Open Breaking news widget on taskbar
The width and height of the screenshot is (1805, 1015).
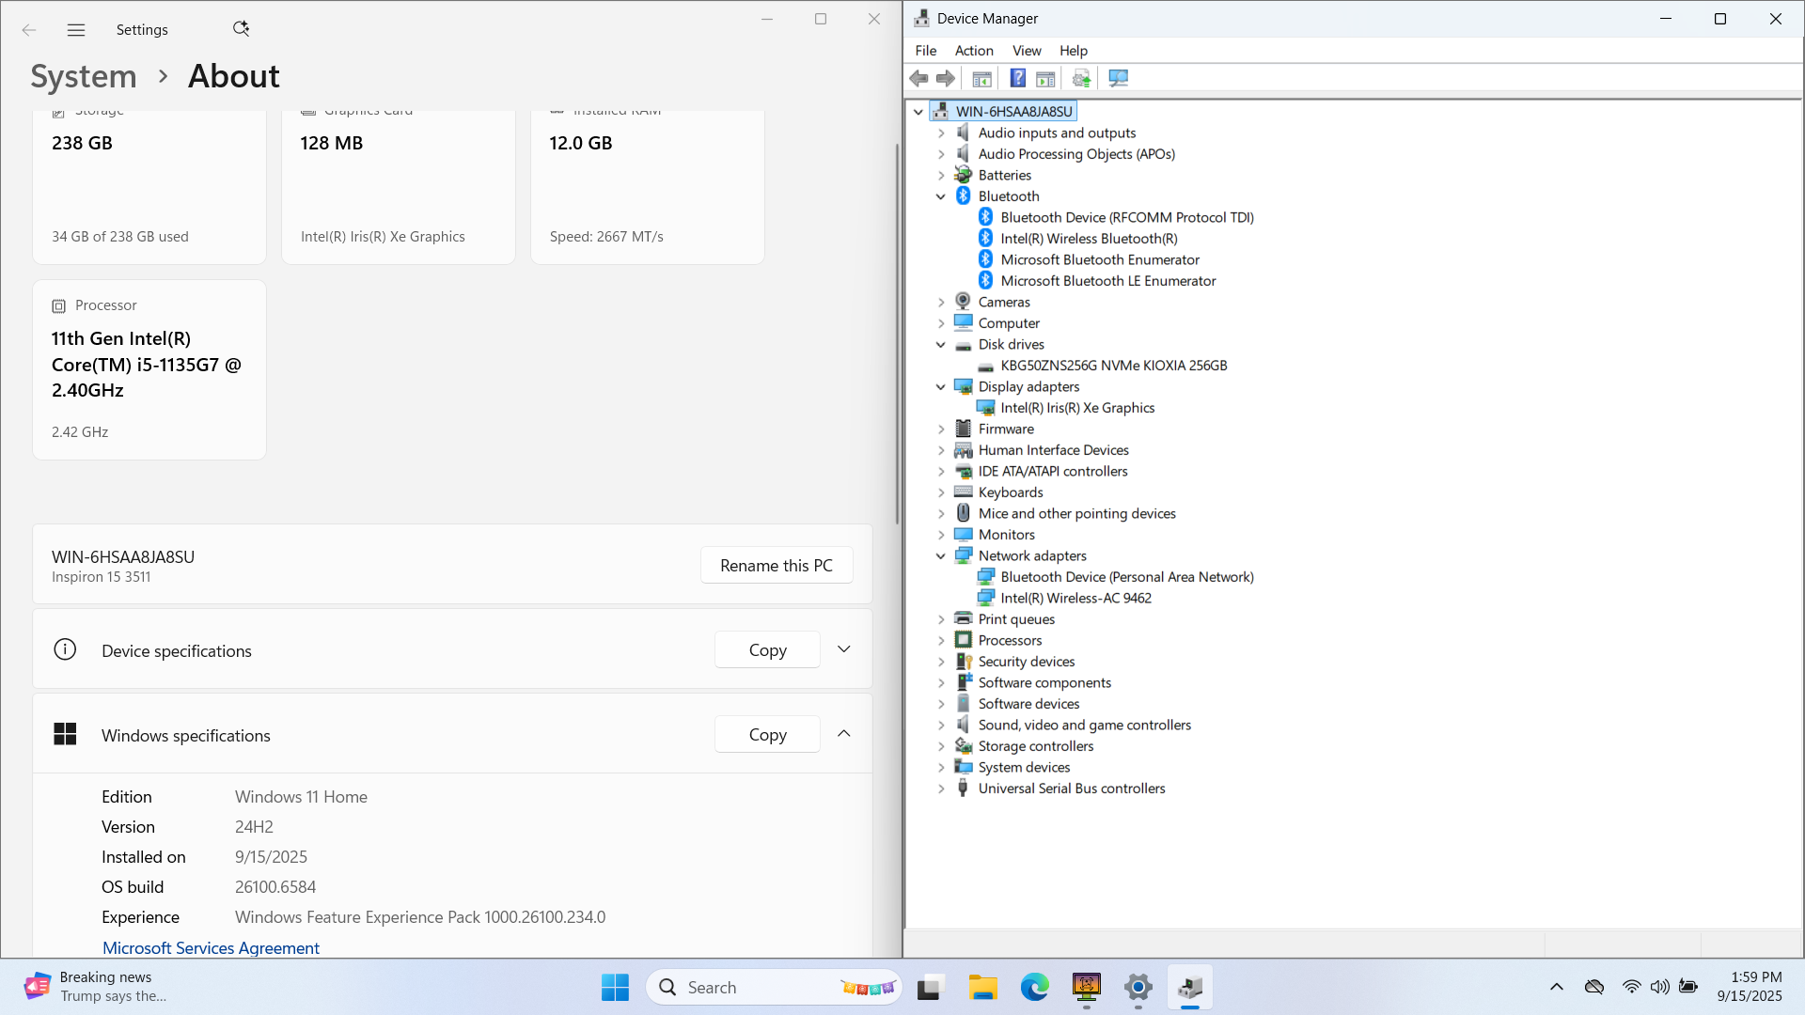point(95,987)
